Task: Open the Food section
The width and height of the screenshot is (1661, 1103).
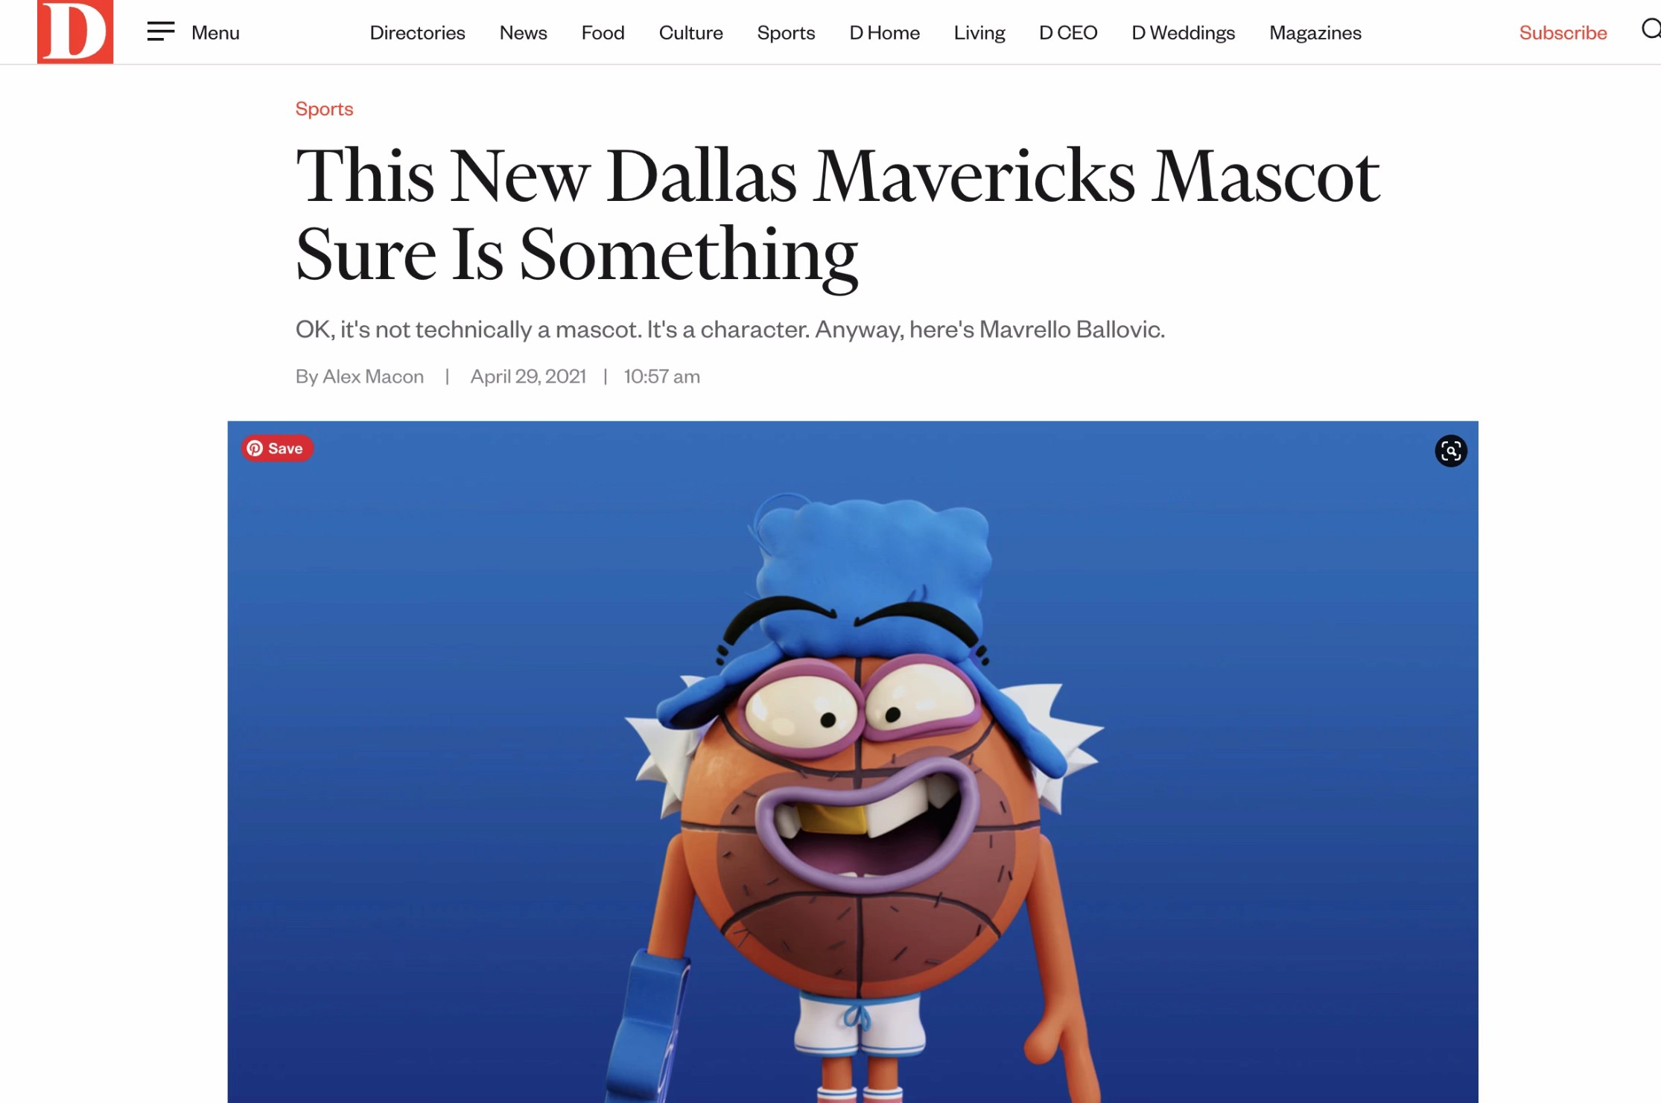Action: (x=603, y=33)
